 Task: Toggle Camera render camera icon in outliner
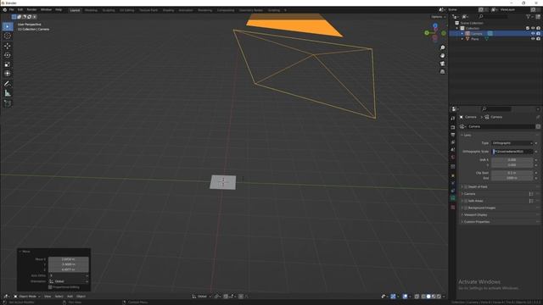pyautogui.click(x=538, y=34)
